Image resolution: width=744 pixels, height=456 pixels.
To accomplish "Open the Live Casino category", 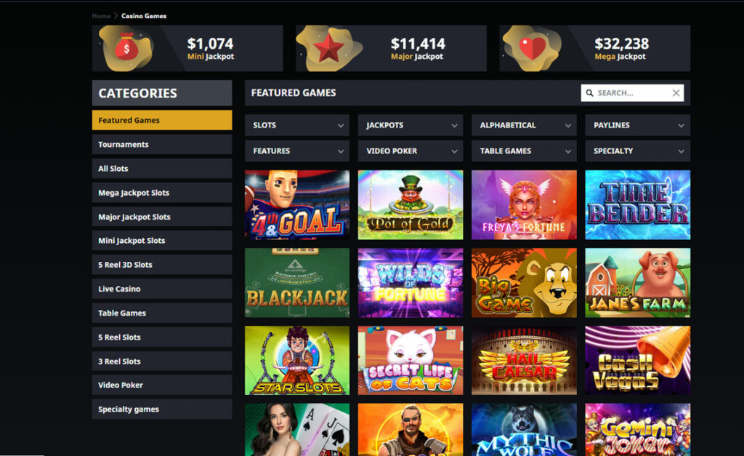I will [x=162, y=289].
